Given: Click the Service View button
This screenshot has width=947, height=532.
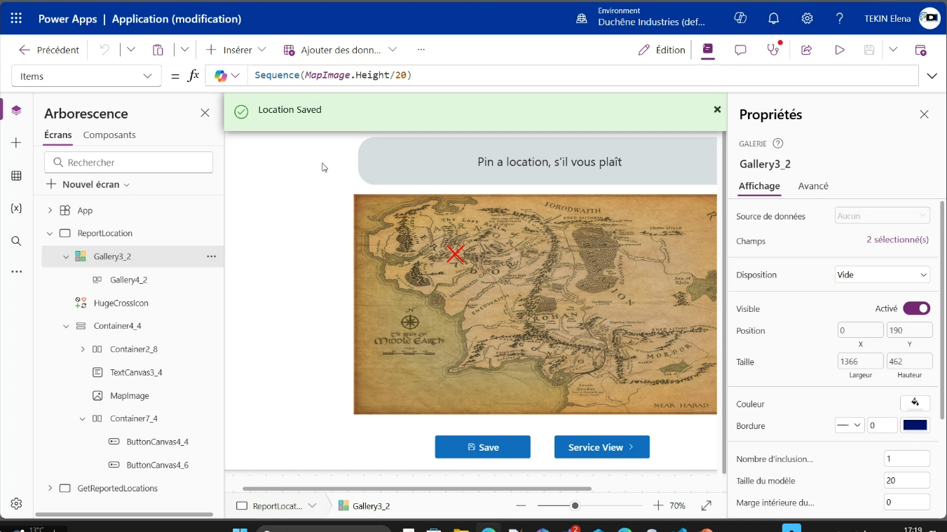Looking at the screenshot, I should coord(601,447).
